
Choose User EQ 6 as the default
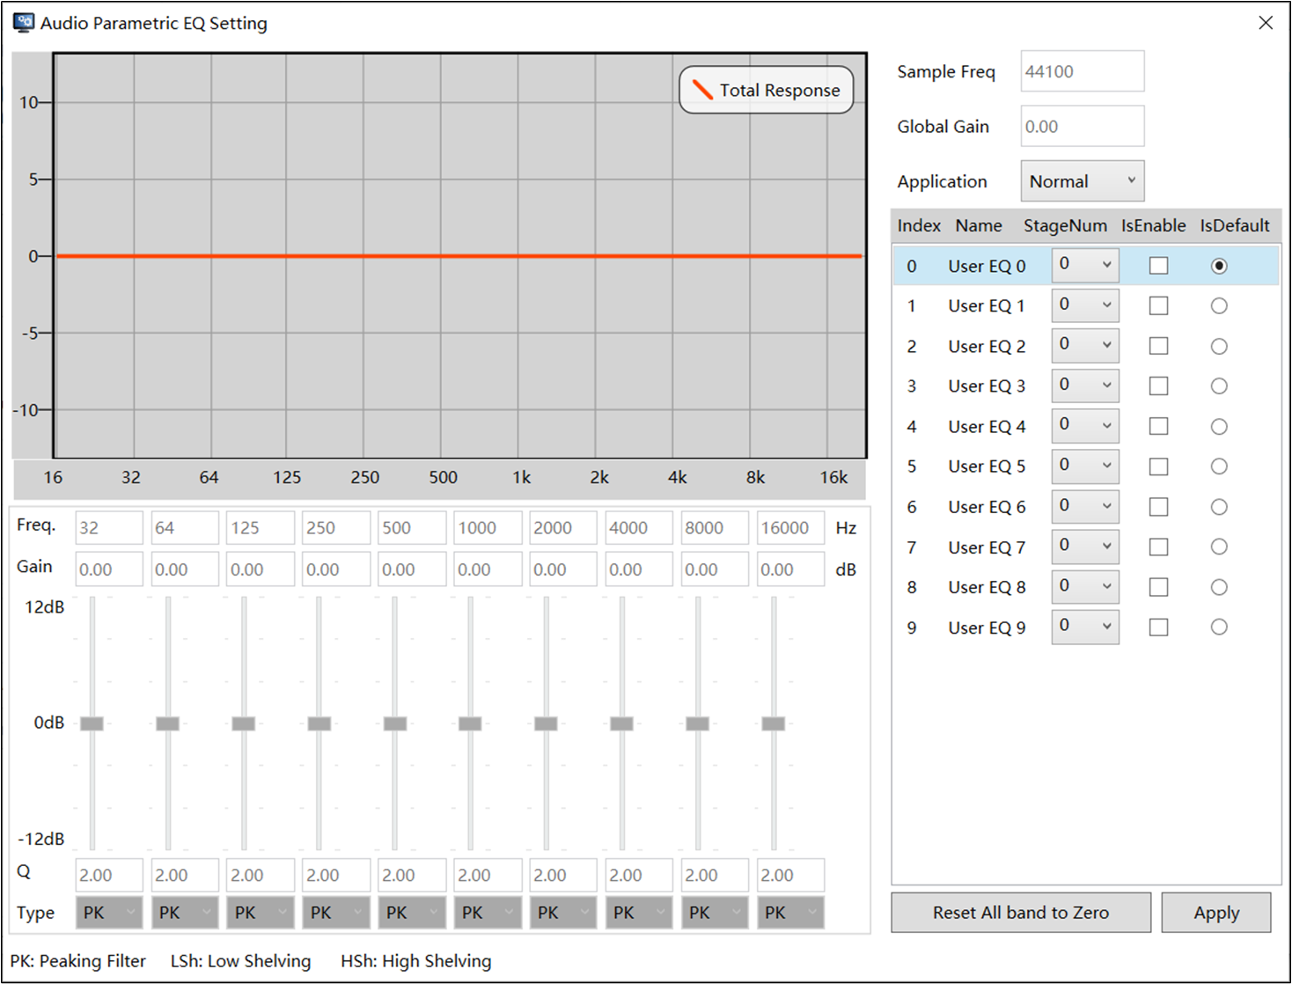(1219, 507)
